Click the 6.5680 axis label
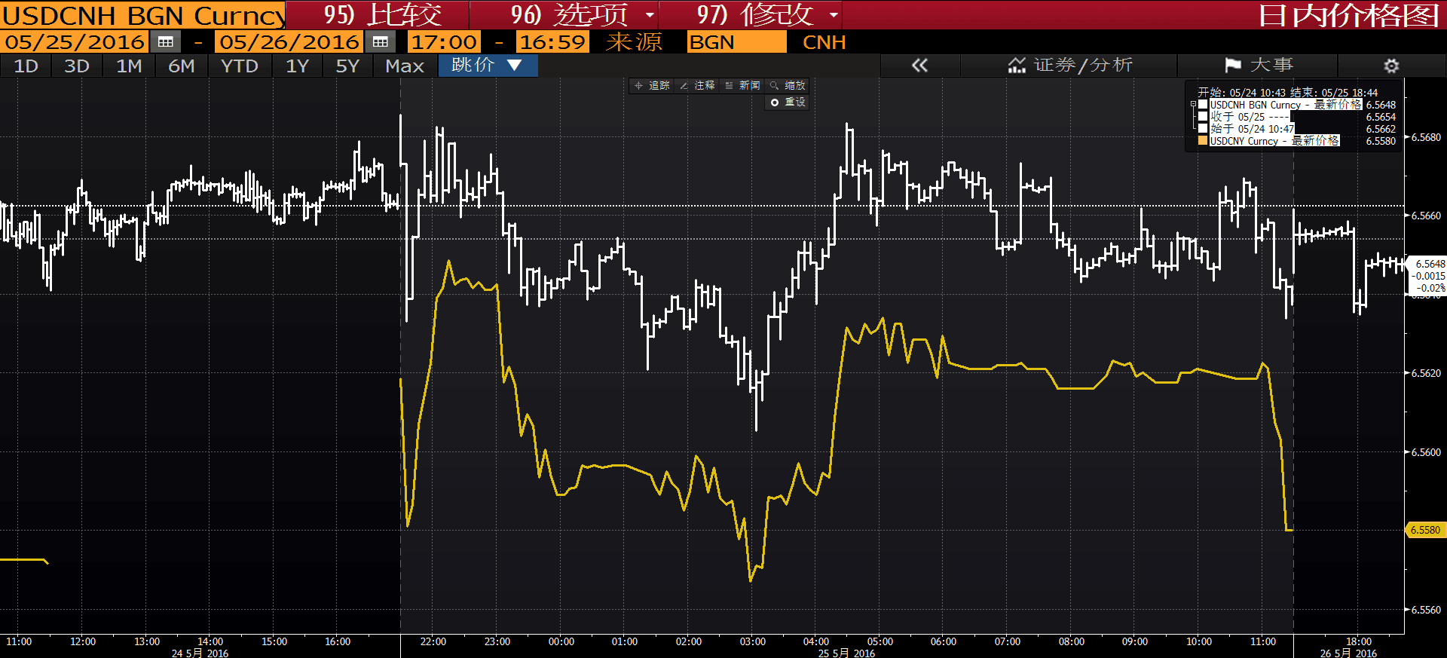This screenshot has width=1447, height=658. coord(1426,137)
